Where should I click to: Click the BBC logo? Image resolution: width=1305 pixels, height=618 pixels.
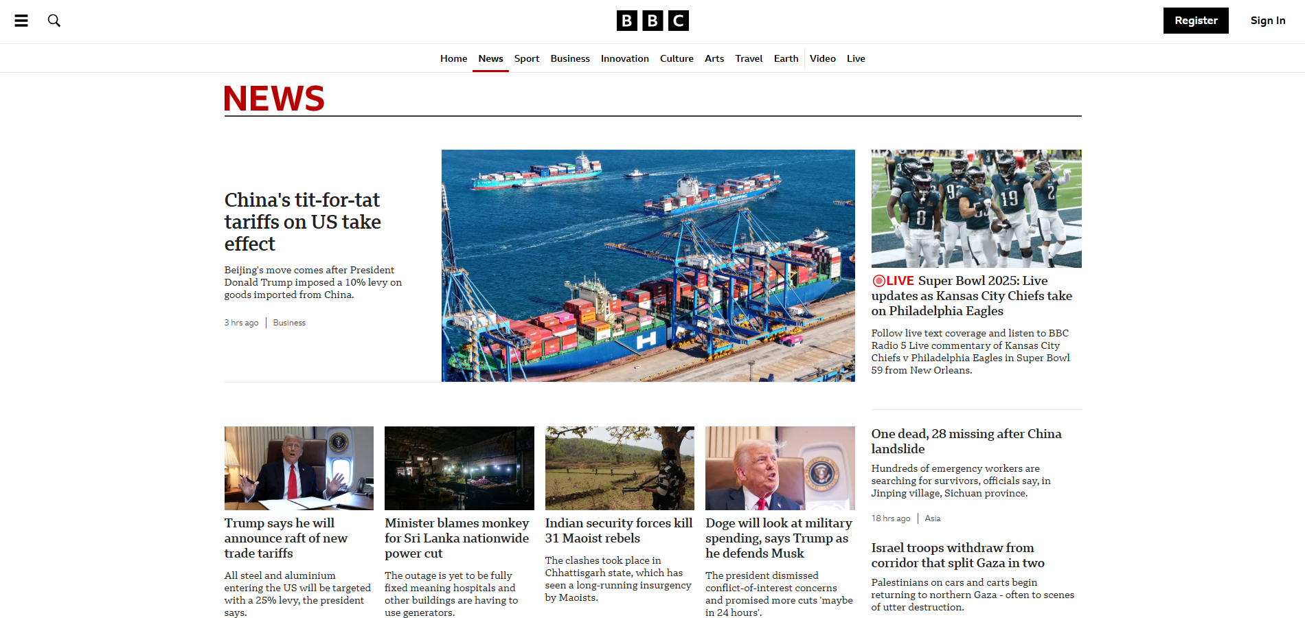(652, 21)
